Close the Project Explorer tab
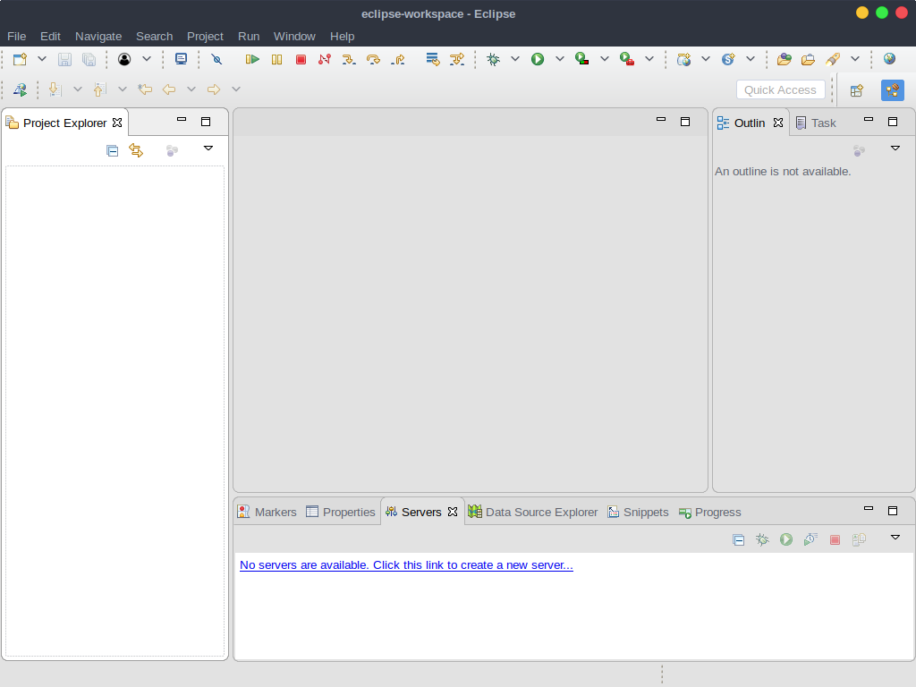 click(117, 123)
